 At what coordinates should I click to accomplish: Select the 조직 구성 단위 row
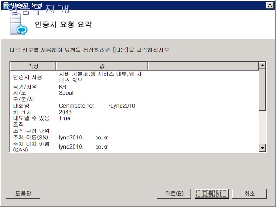click(134, 131)
